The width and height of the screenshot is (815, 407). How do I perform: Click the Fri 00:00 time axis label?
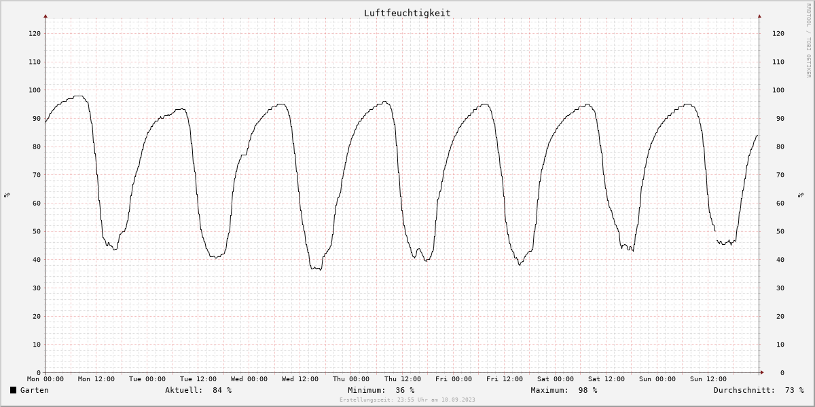(453, 379)
